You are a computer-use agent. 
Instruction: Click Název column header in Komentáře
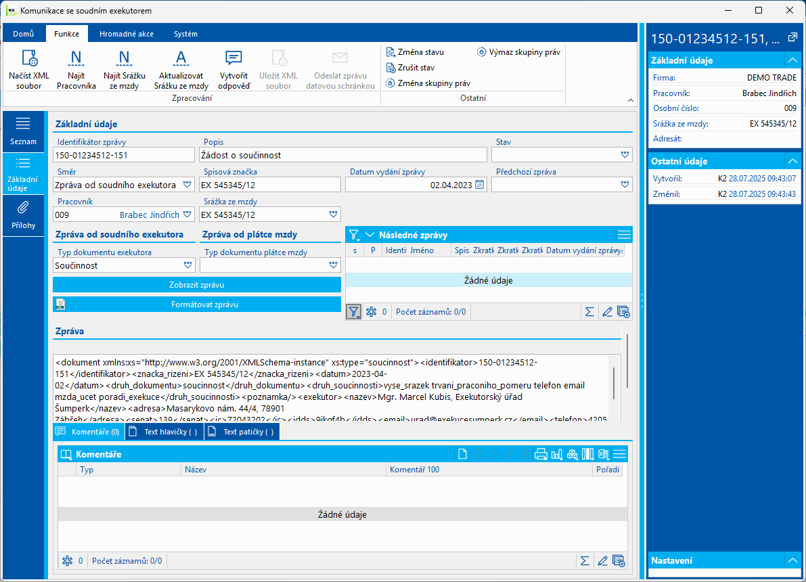(x=284, y=470)
